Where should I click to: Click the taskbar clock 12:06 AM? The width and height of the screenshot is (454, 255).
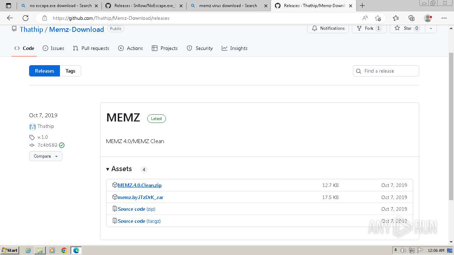click(x=436, y=250)
